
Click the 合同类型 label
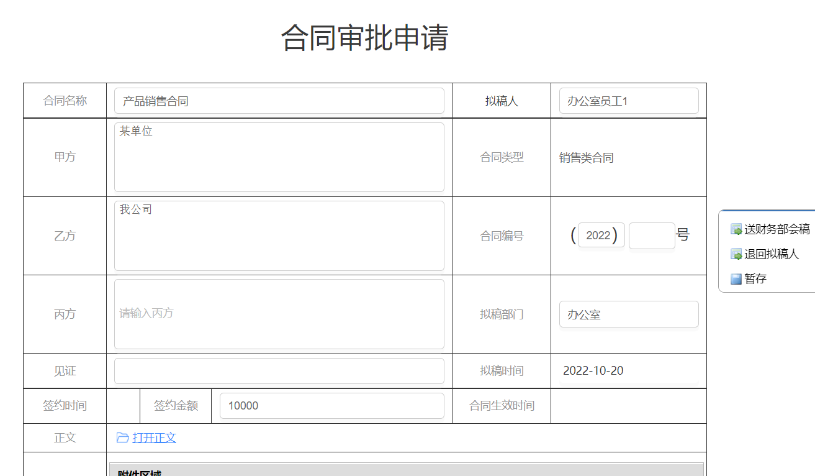tap(502, 158)
